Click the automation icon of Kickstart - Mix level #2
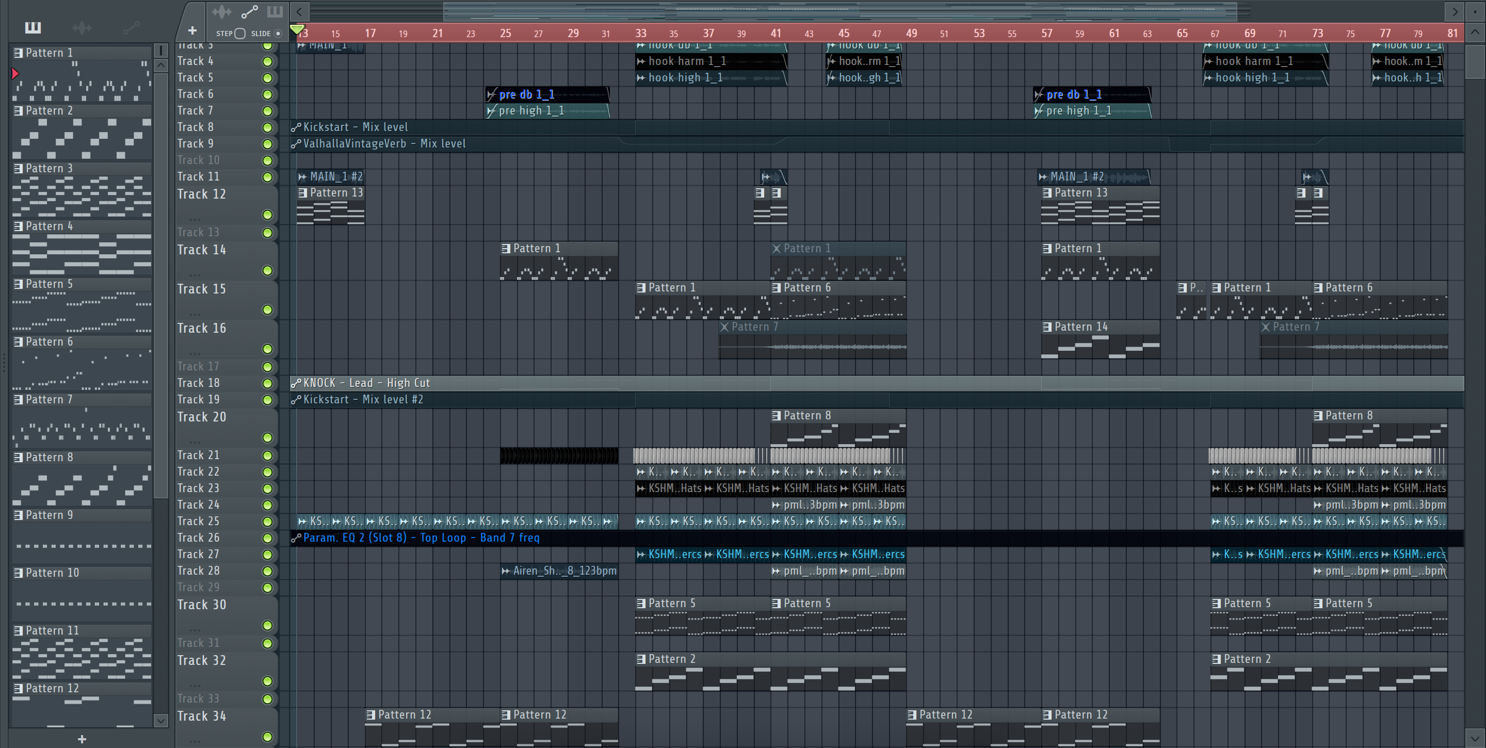 pyautogui.click(x=296, y=399)
